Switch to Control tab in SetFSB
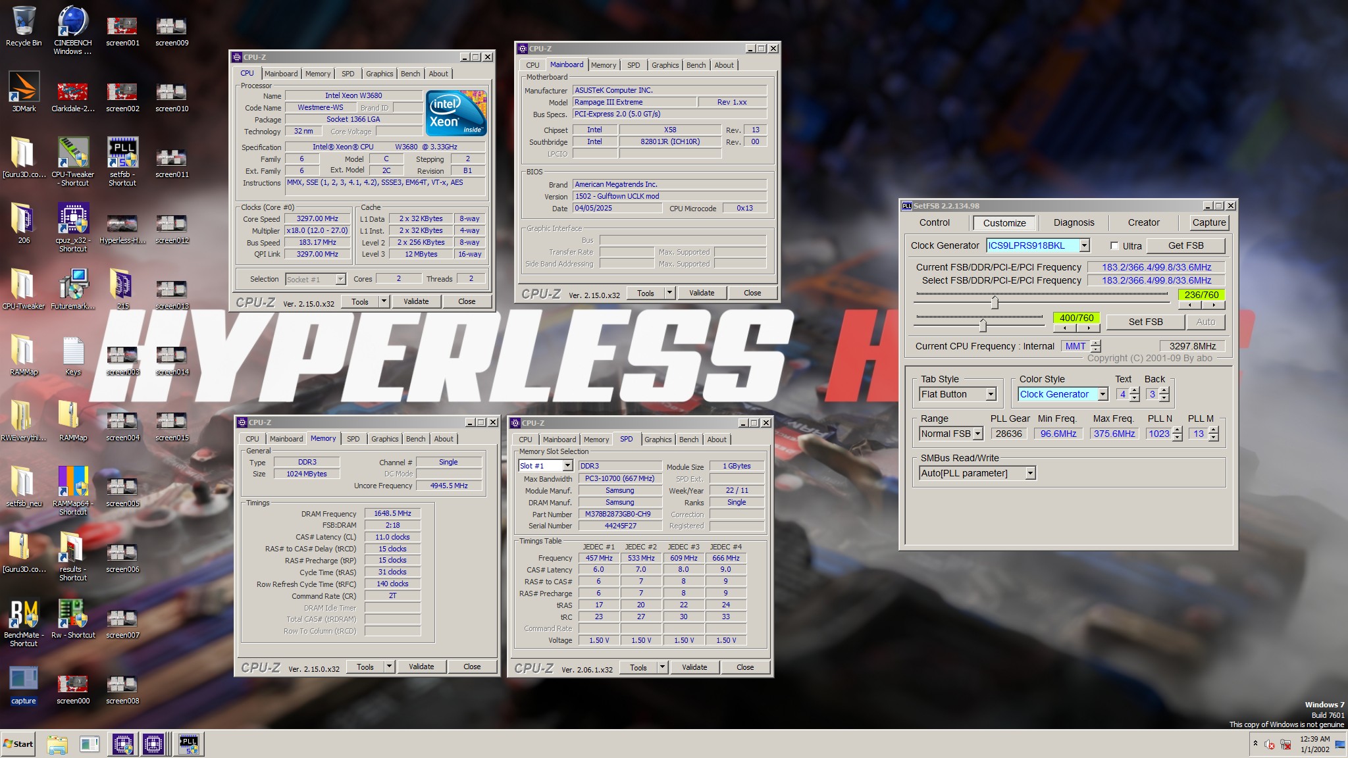1348x758 pixels. pos(935,222)
